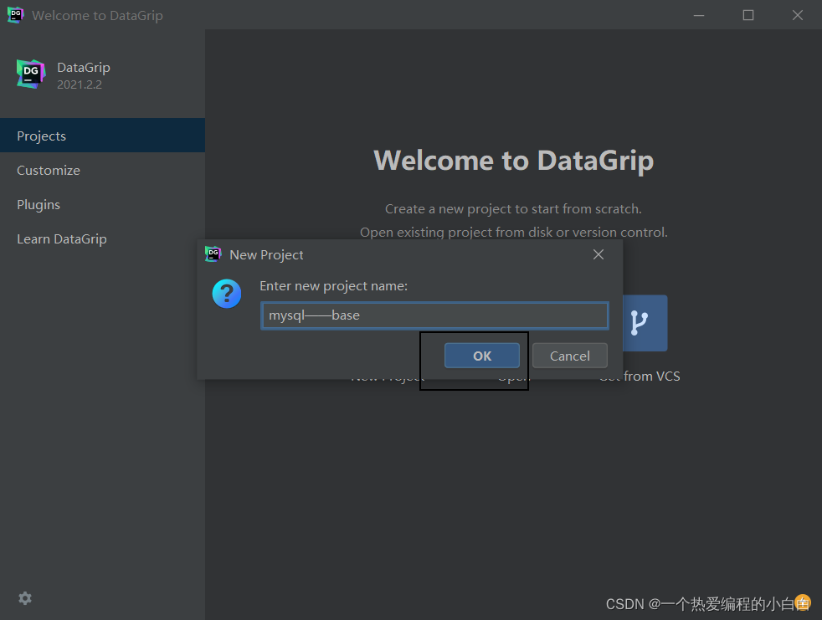Screen dimensions: 822x620
Task: Click the 'Welcome to DataGrip' heading
Action: pyautogui.click(x=514, y=161)
